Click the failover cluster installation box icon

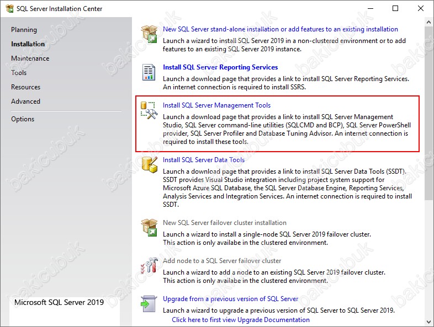(x=149, y=227)
